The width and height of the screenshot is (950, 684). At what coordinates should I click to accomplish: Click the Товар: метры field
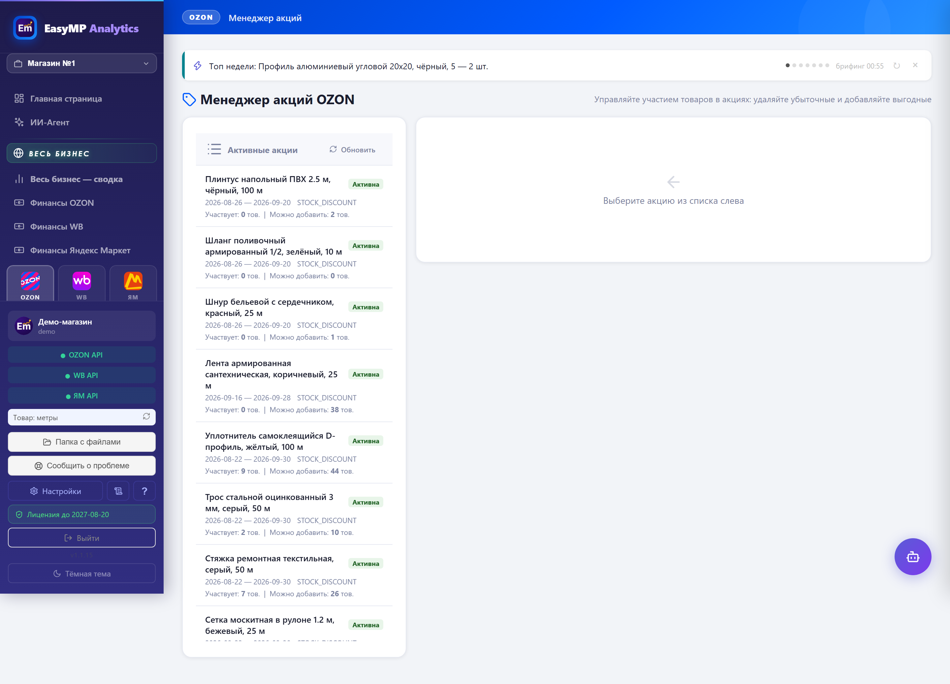click(x=82, y=417)
